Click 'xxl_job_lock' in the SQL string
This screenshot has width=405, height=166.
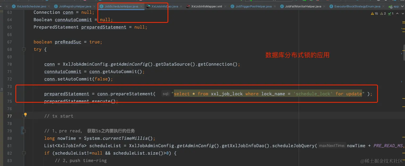pos(227,94)
